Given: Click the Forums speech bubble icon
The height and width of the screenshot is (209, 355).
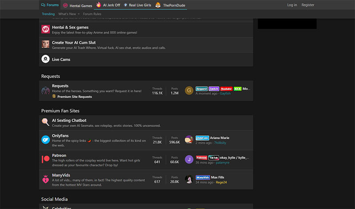Looking at the screenshot, I should tap(43, 5).
